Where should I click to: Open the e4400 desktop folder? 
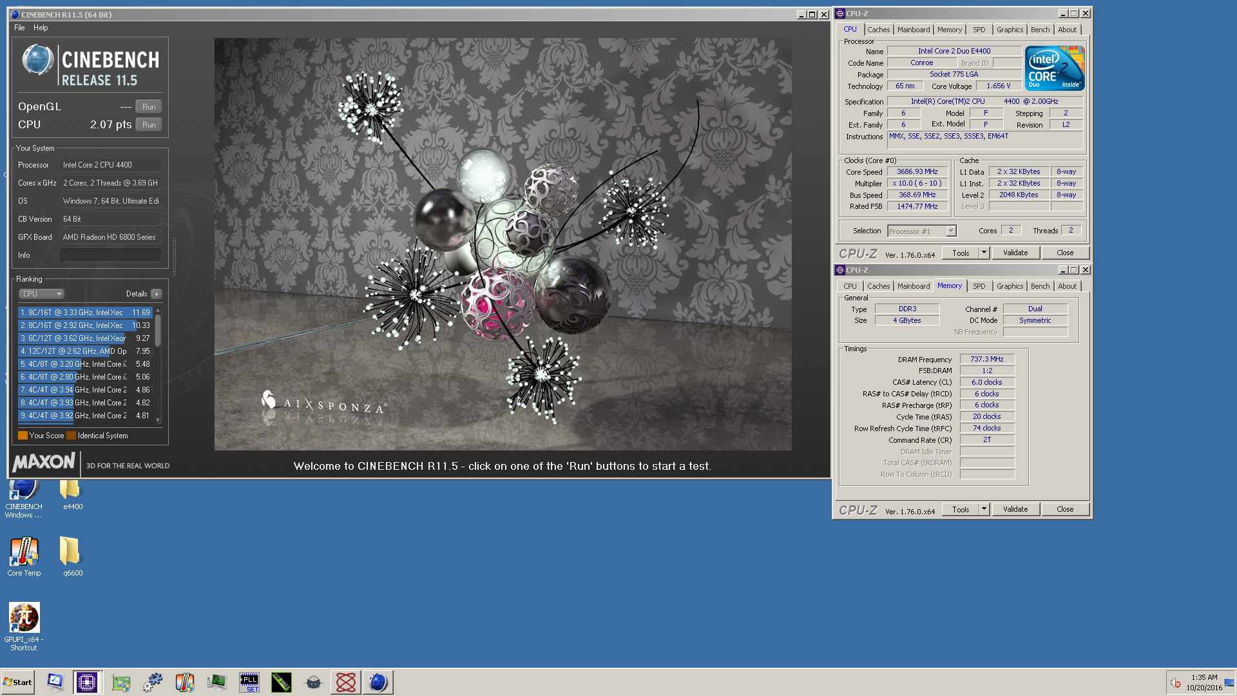[x=72, y=495]
